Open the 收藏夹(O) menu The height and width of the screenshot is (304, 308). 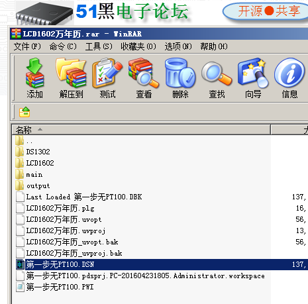138,46
